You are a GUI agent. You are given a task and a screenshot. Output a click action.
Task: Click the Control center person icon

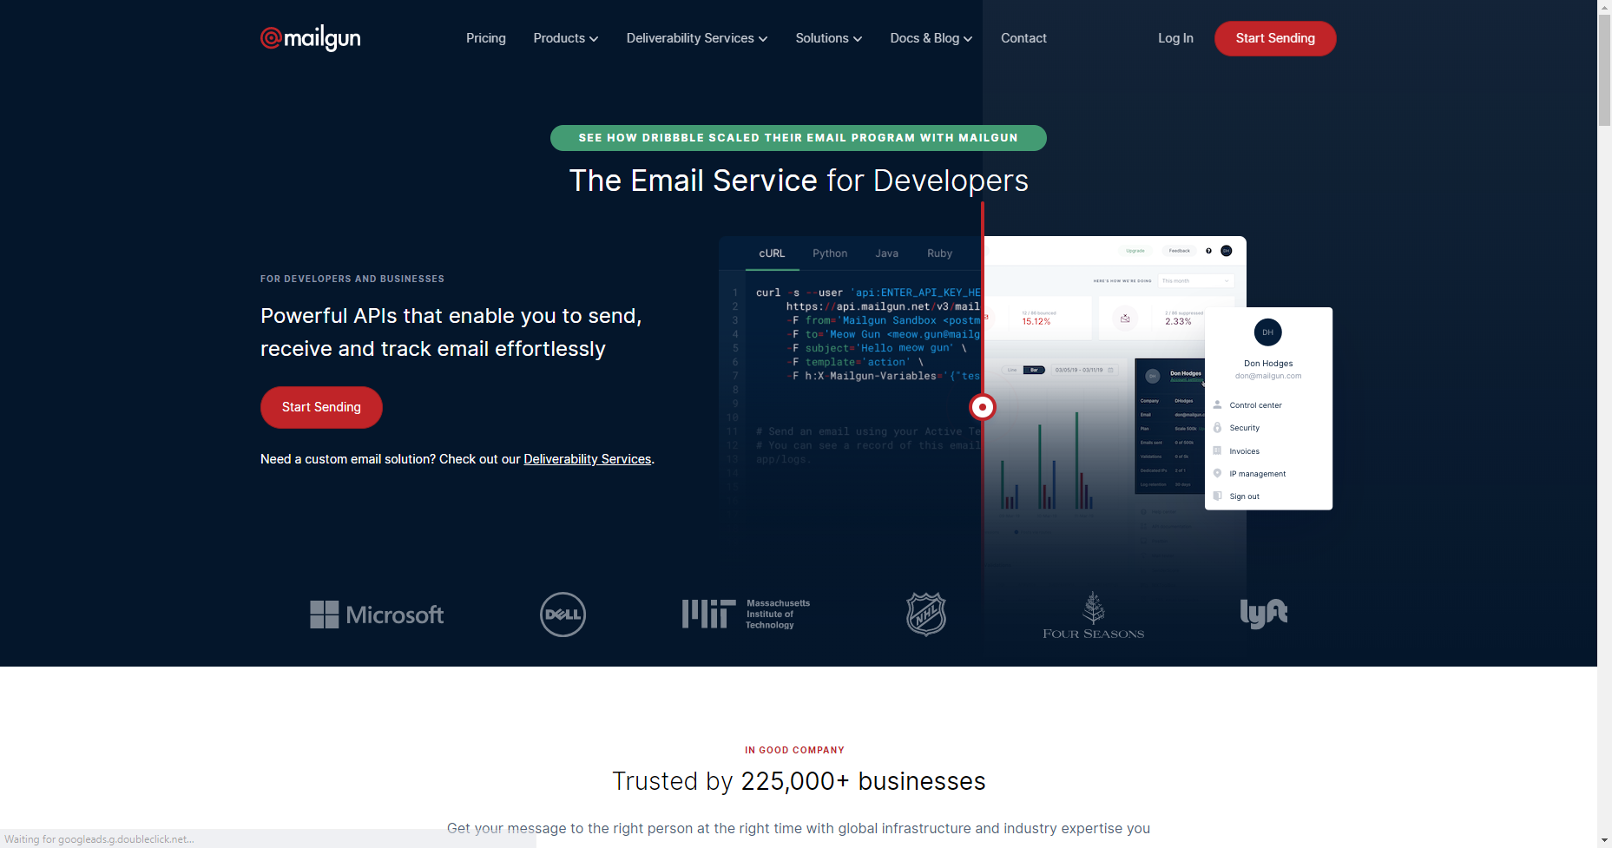(x=1217, y=404)
